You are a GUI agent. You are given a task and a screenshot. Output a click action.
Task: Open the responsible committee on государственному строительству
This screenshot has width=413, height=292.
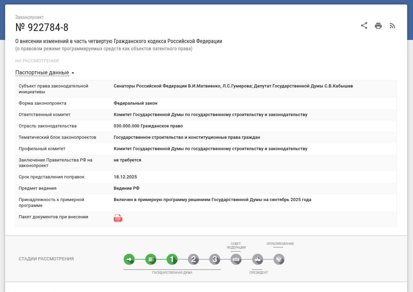[x=210, y=114]
